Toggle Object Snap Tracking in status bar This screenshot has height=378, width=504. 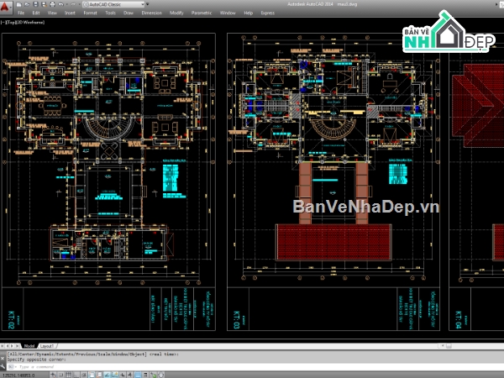107,375
